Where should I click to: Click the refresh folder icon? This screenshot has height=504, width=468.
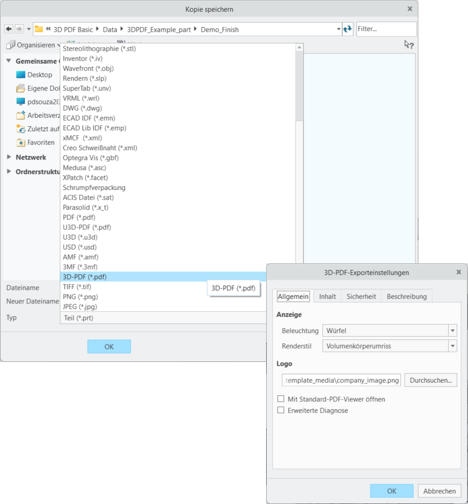point(347,29)
